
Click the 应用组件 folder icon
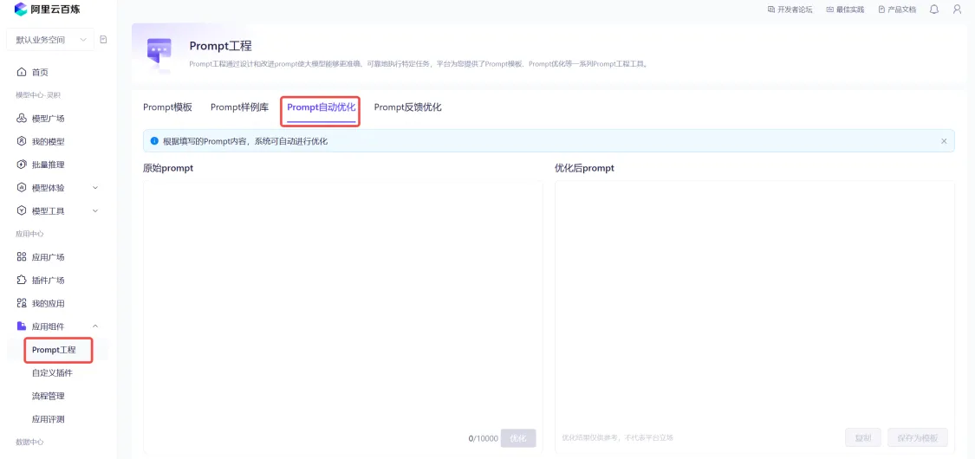click(x=22, y=326)
